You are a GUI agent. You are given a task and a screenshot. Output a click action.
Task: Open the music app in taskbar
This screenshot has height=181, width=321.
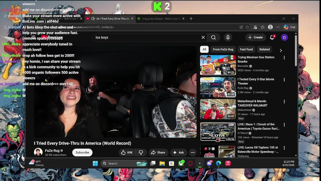coord(228,163)
